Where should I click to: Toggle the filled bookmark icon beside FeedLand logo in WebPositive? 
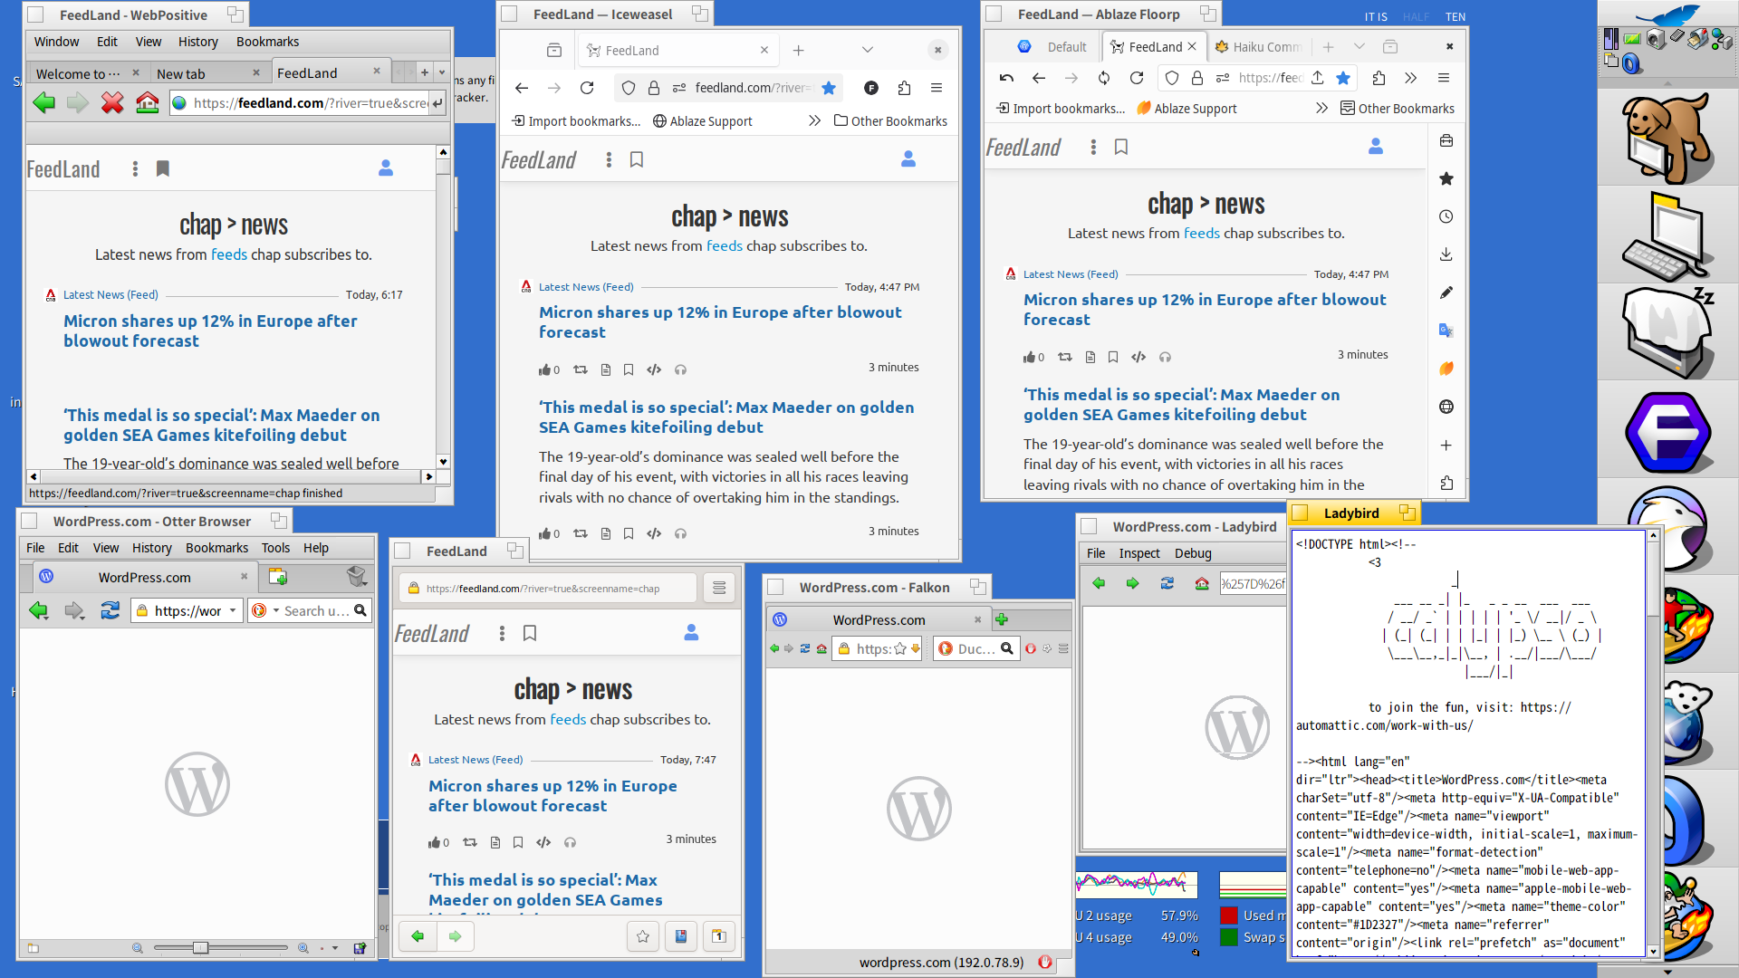point(163,168)
